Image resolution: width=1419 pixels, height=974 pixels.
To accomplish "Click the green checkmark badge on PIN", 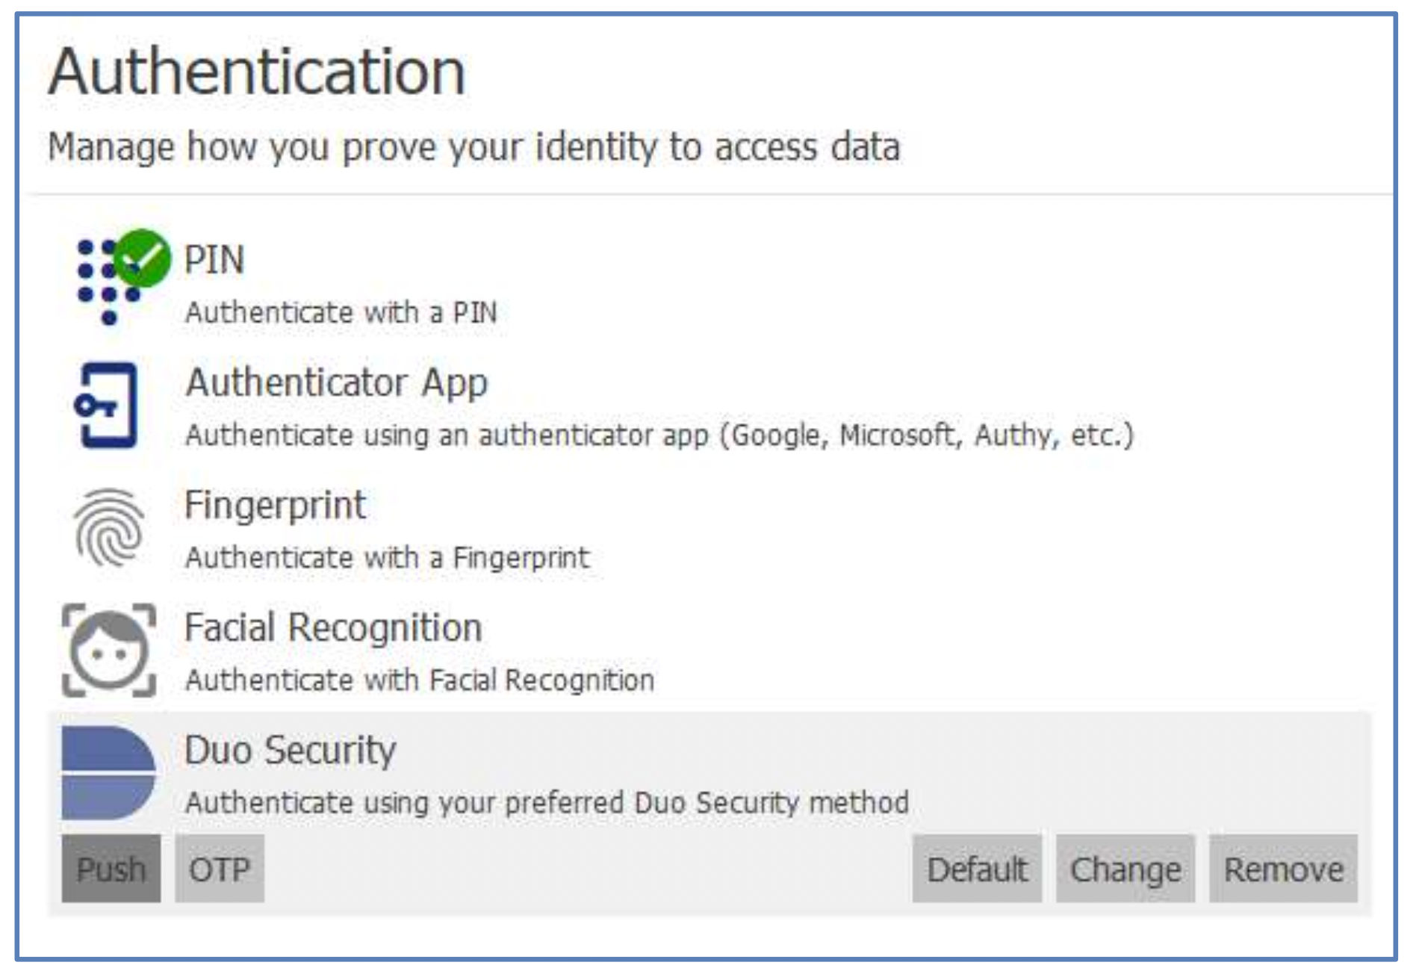I will click(143, 258).
